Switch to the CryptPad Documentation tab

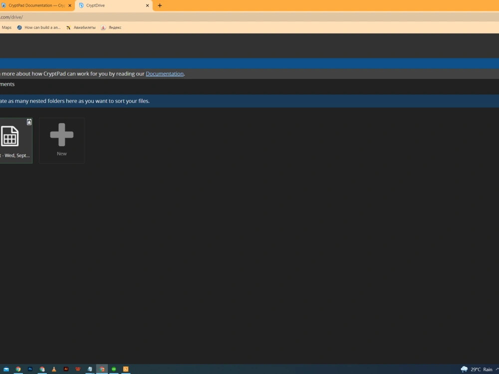tap(35, 5)
